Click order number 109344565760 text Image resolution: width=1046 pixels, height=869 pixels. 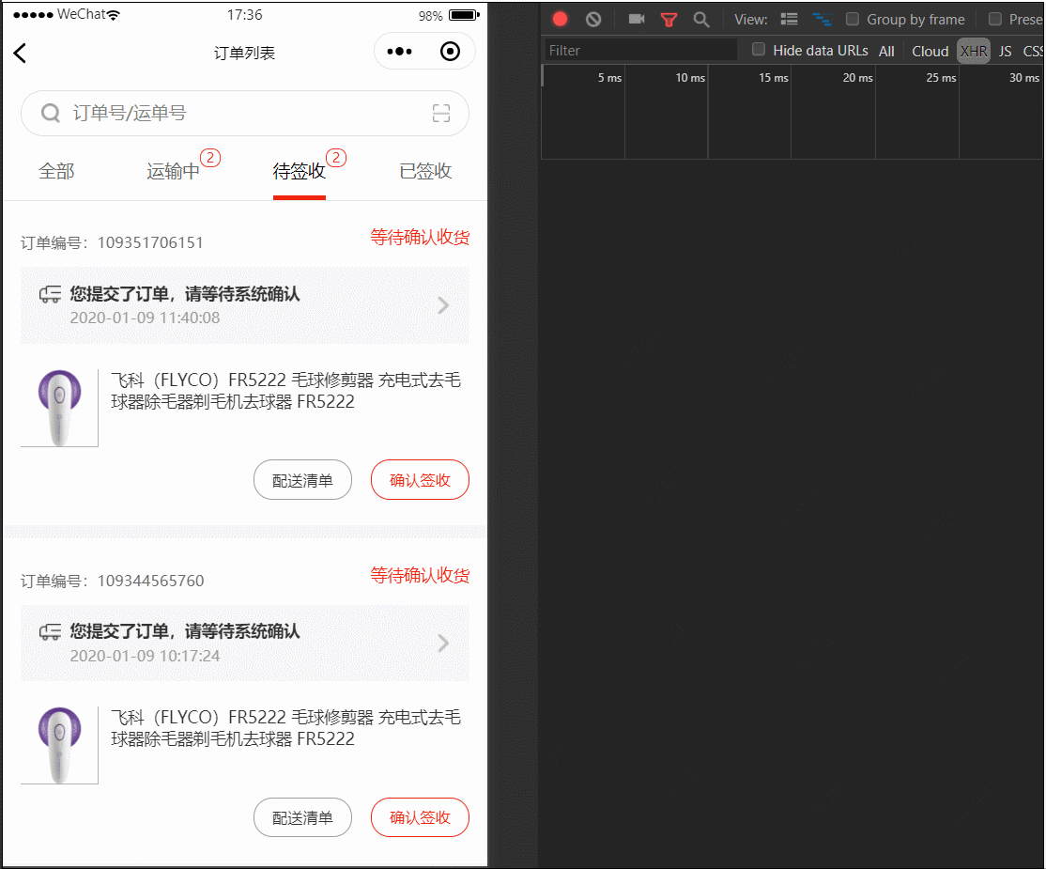point(151,582)
